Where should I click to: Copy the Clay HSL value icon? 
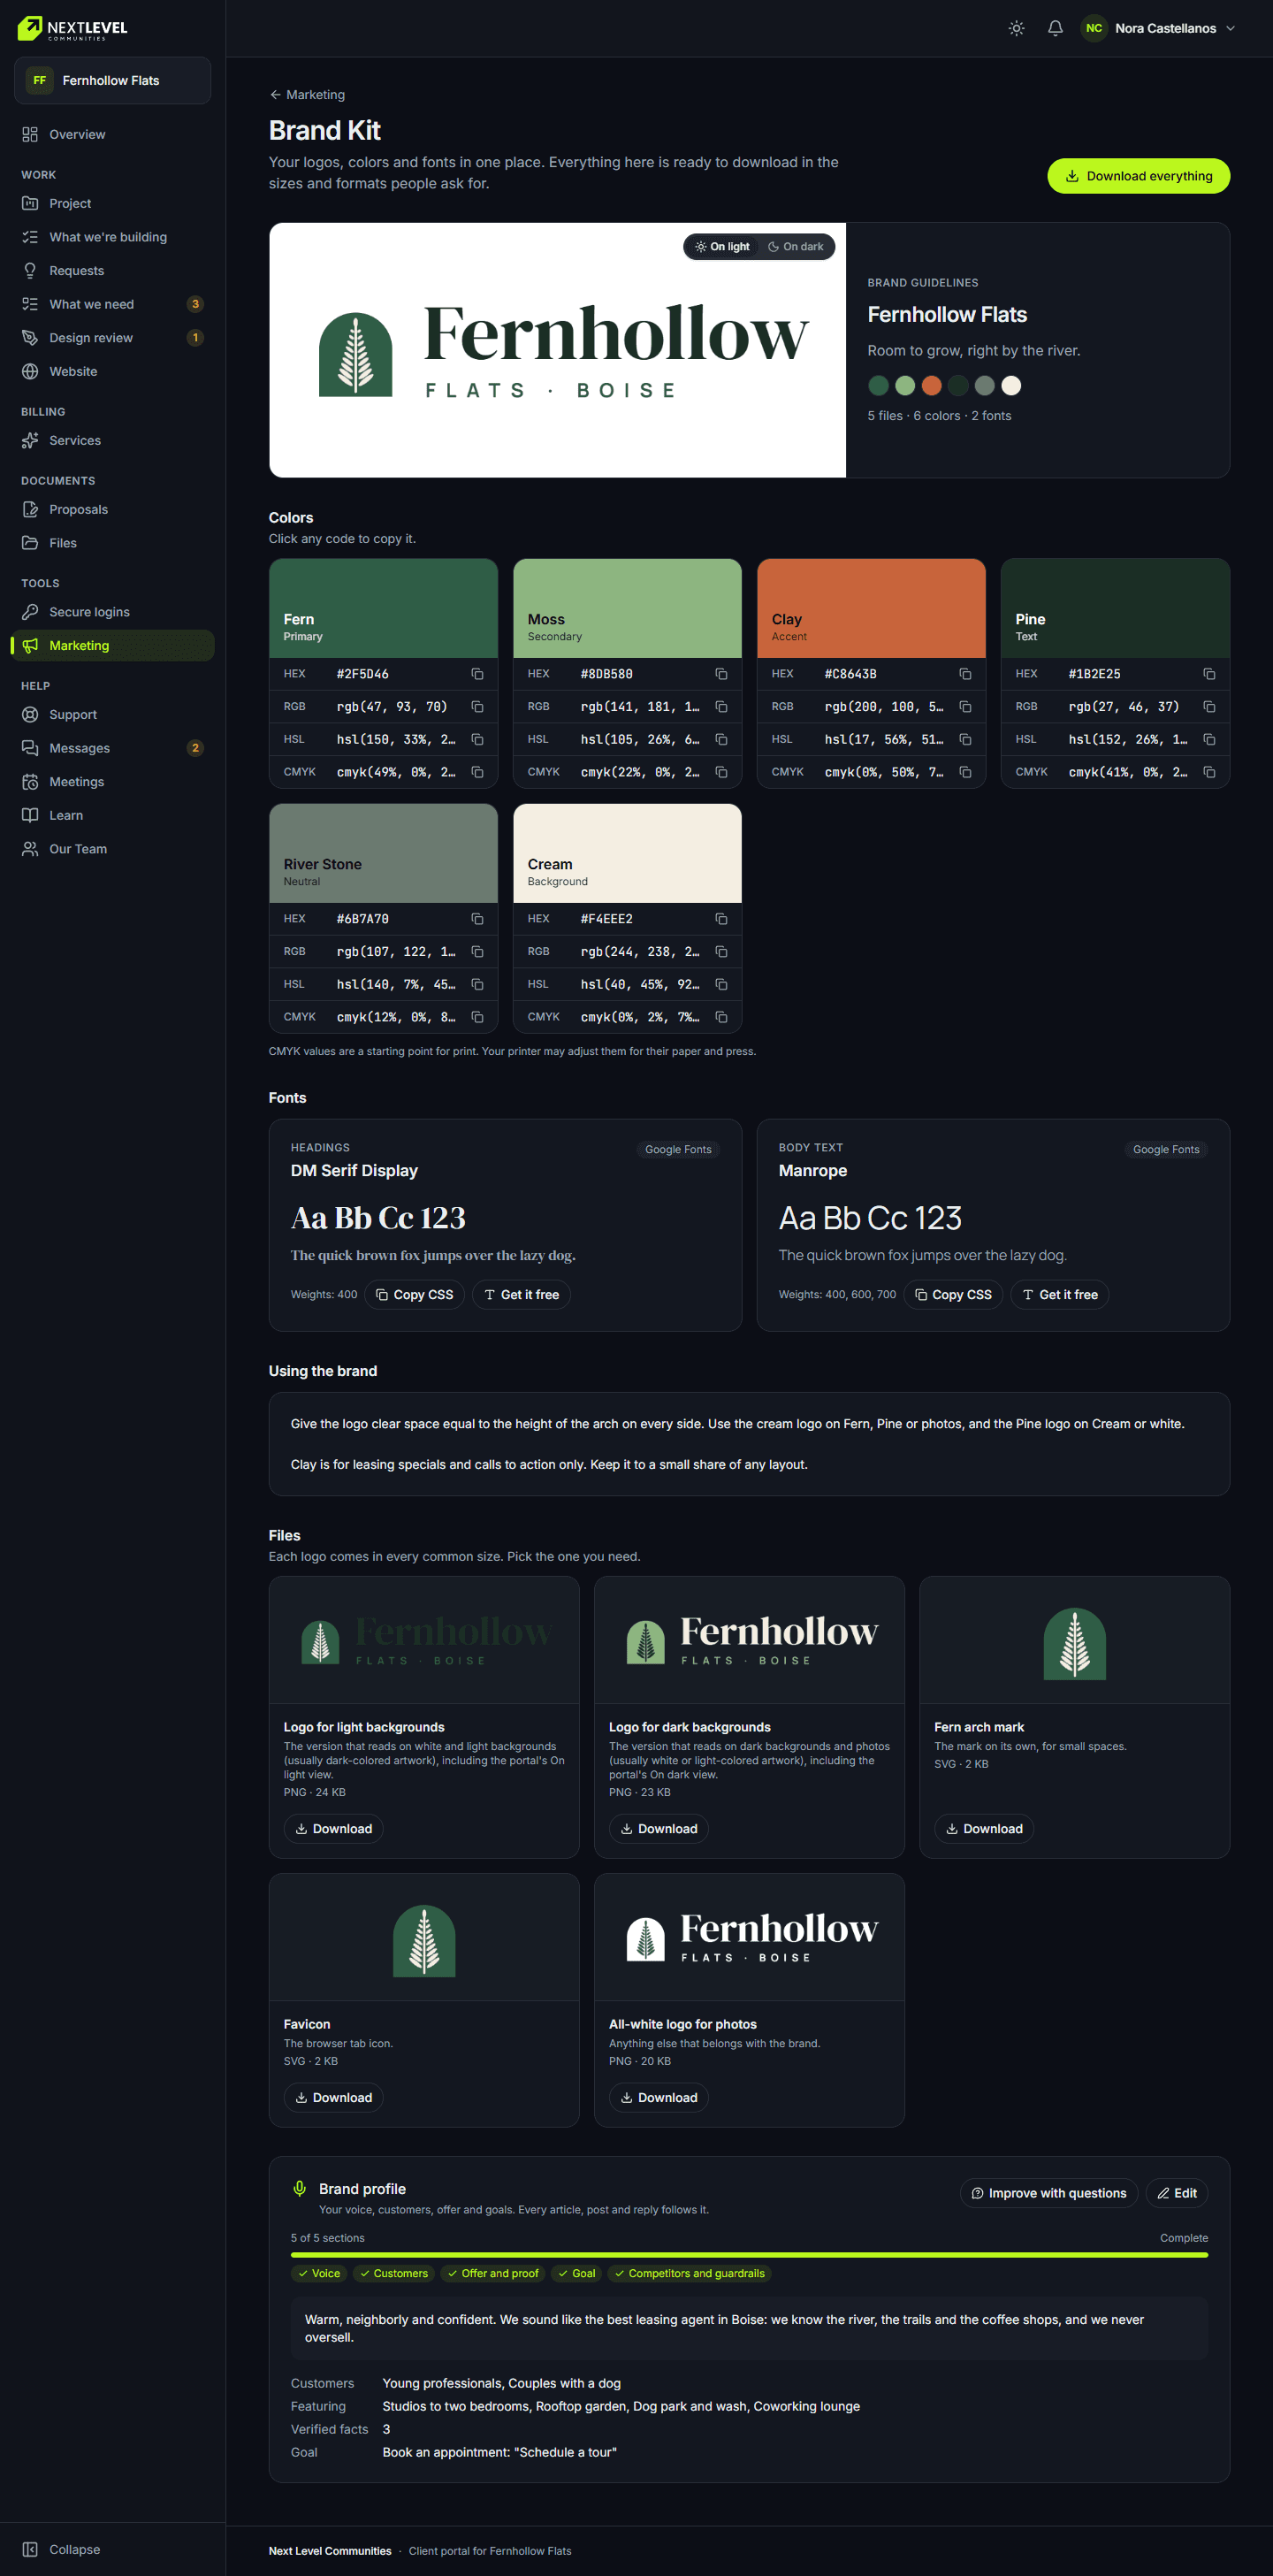point(965,740)
